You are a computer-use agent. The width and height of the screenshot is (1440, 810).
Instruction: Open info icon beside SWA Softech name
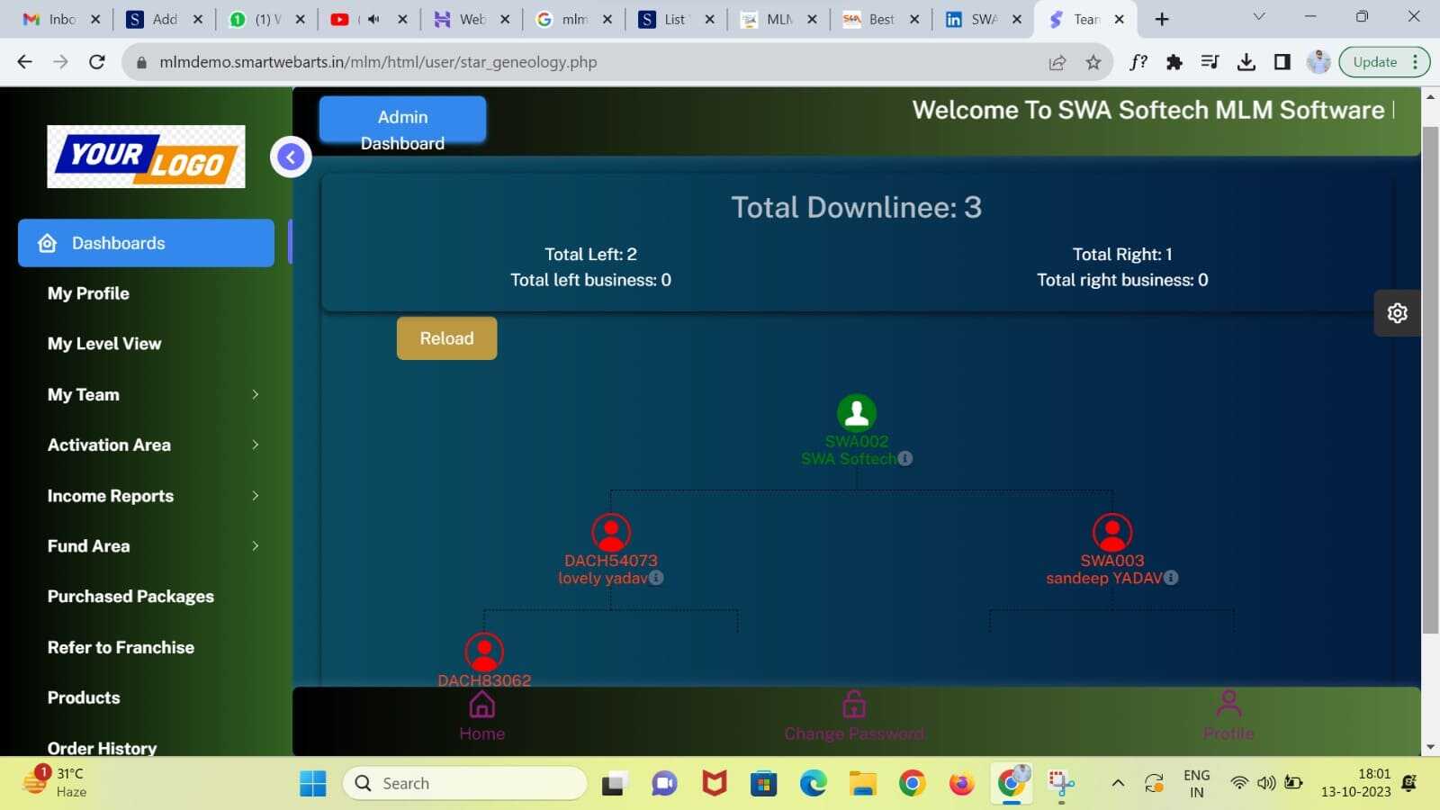[x=905, y=458]
